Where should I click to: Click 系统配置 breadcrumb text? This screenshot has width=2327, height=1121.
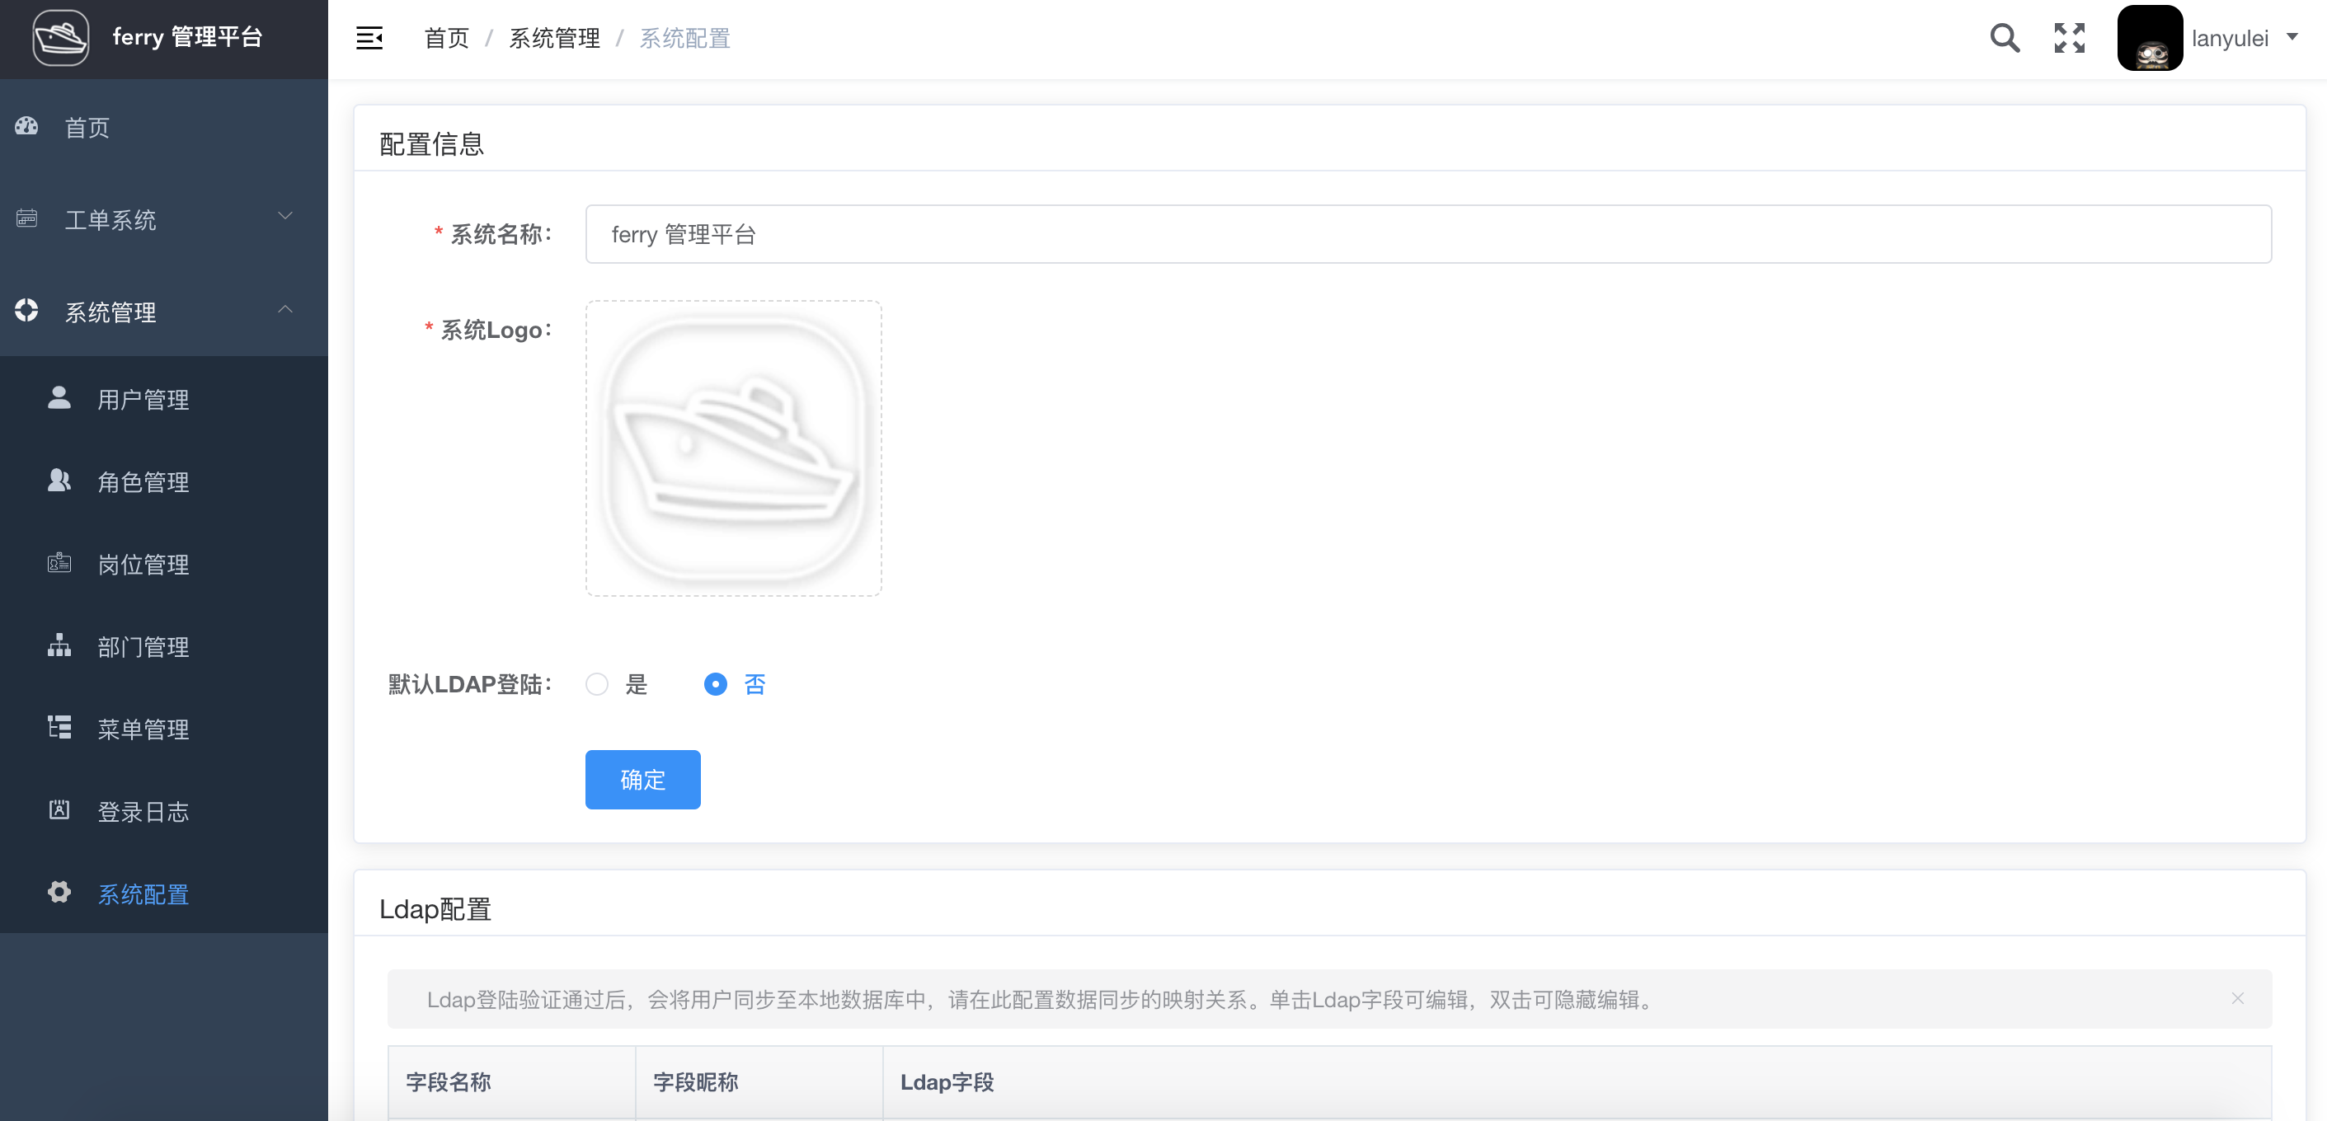[684, 38]
